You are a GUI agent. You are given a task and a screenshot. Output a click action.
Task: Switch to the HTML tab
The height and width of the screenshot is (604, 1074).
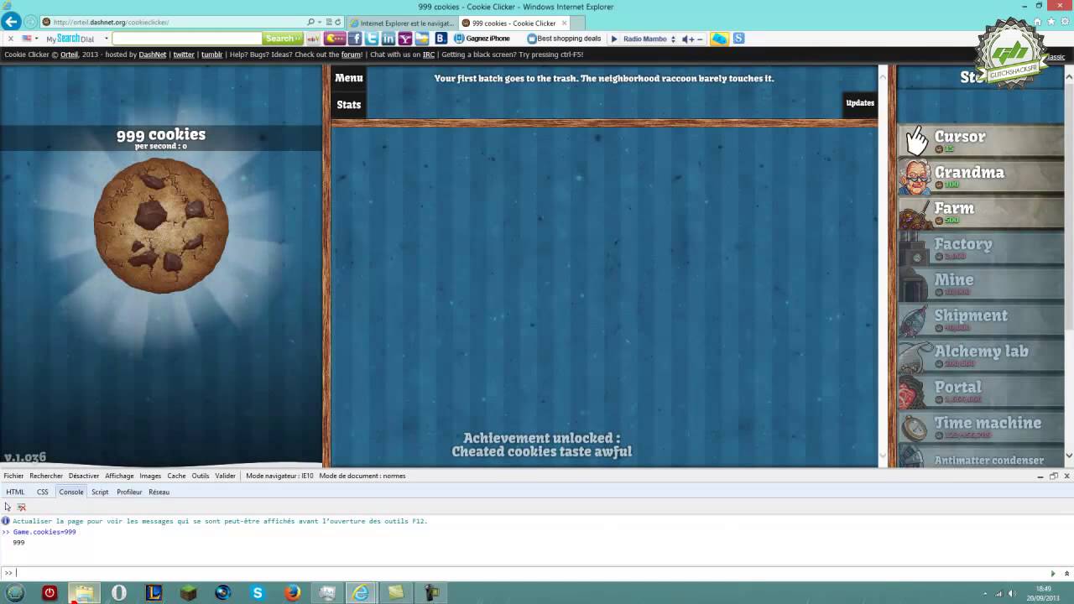click(15, 492)
